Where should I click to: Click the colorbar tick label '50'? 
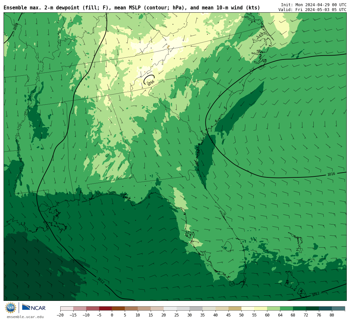tap(241, 315)
